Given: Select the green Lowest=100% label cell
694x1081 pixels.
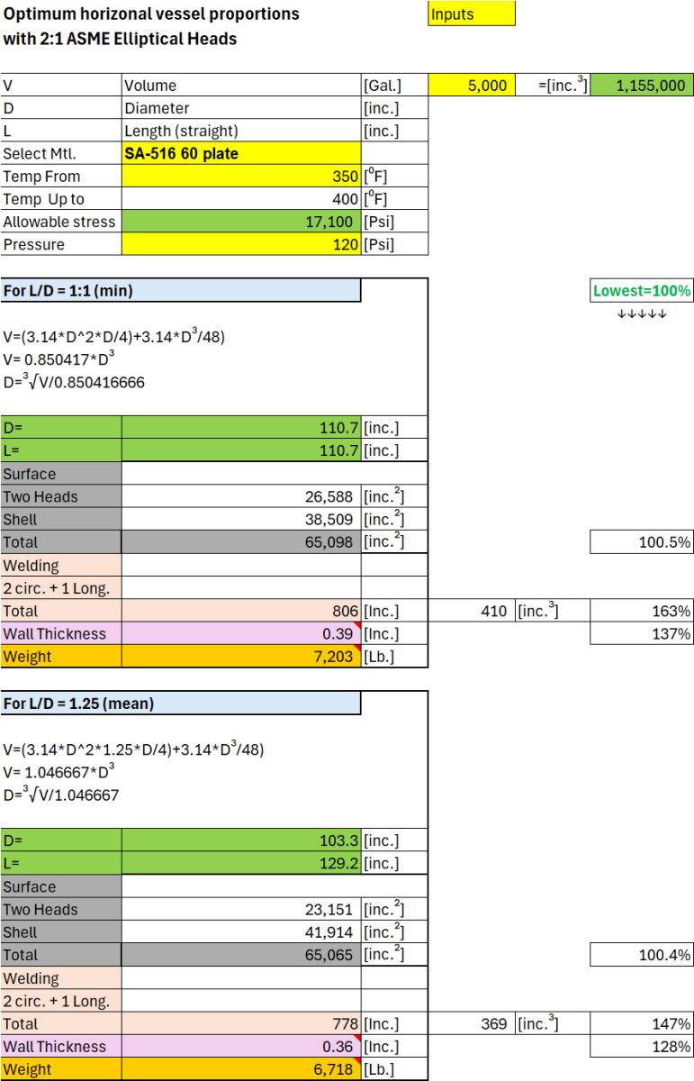Looking at the screenshot, I should pos(642,291).
